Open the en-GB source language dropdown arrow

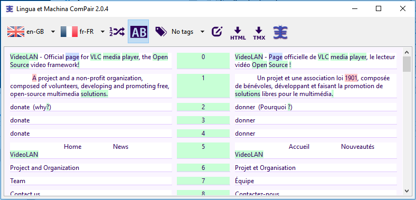[53, 32]
